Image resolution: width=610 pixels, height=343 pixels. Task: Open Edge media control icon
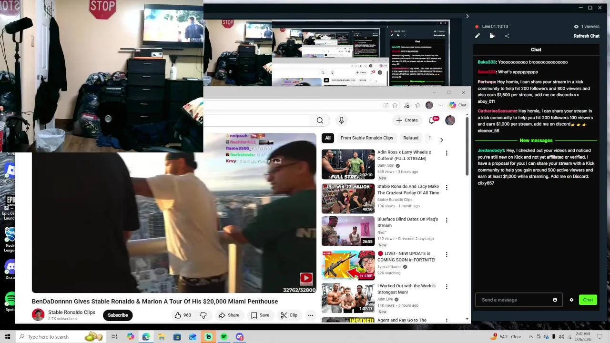click(x=407, y=105)
